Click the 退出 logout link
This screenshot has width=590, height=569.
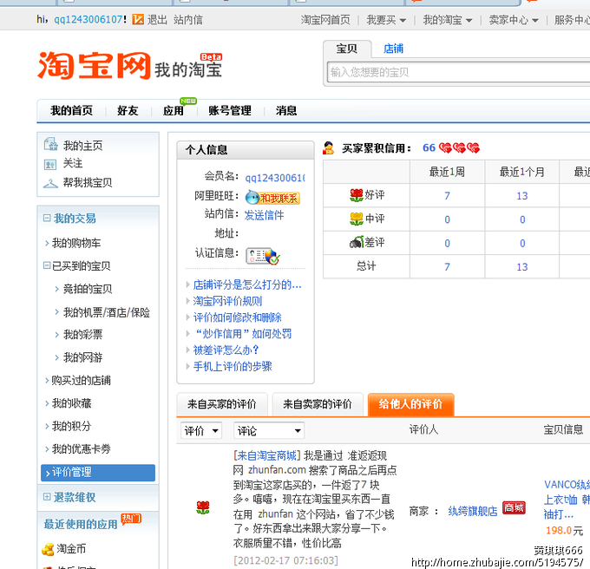click(x=157, y=20)
